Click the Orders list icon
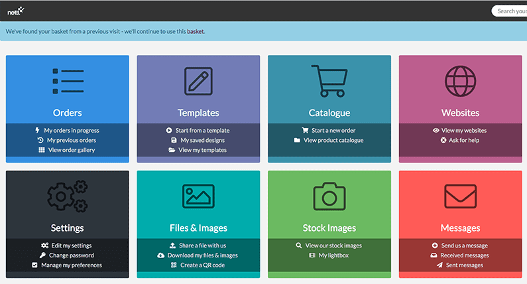The width and height of the screenshot is (527, 284). click(x=67, y=81)
